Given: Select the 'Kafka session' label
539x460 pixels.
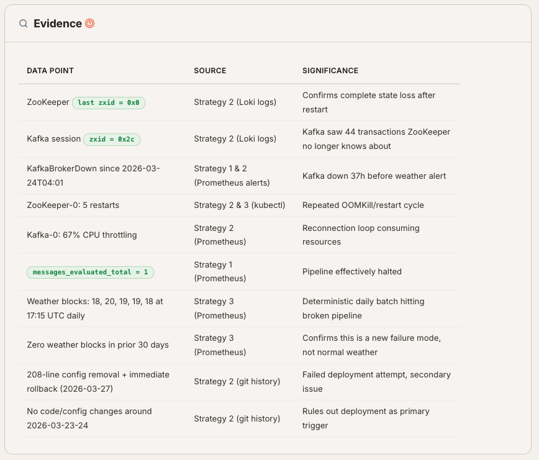Looking at the screenshot, I should click(53, 139).
